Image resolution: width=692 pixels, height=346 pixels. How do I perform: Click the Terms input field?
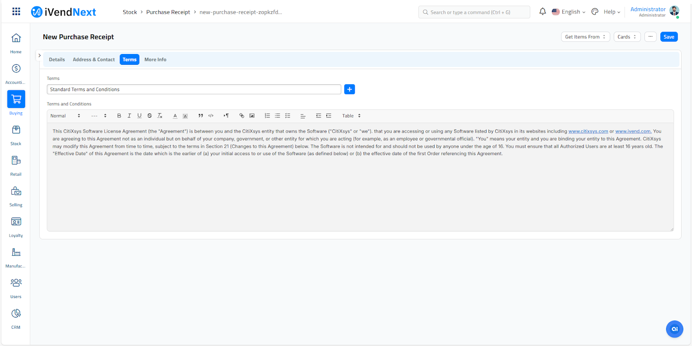pyautogui.click(x=194, y=89)
